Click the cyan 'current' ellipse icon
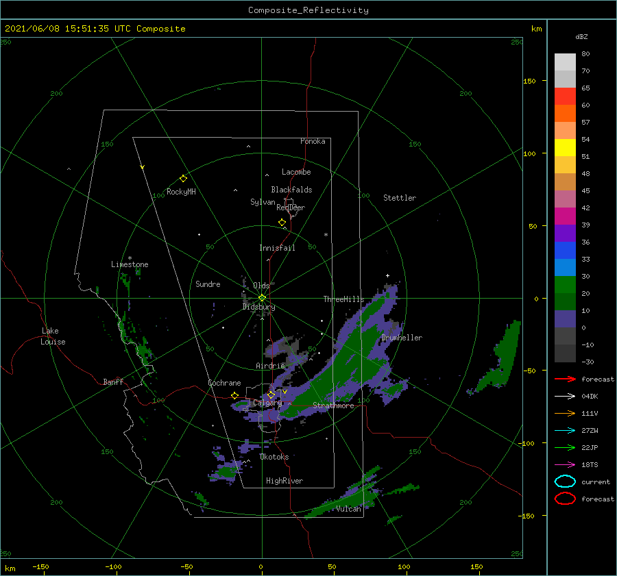 [565, 481]
